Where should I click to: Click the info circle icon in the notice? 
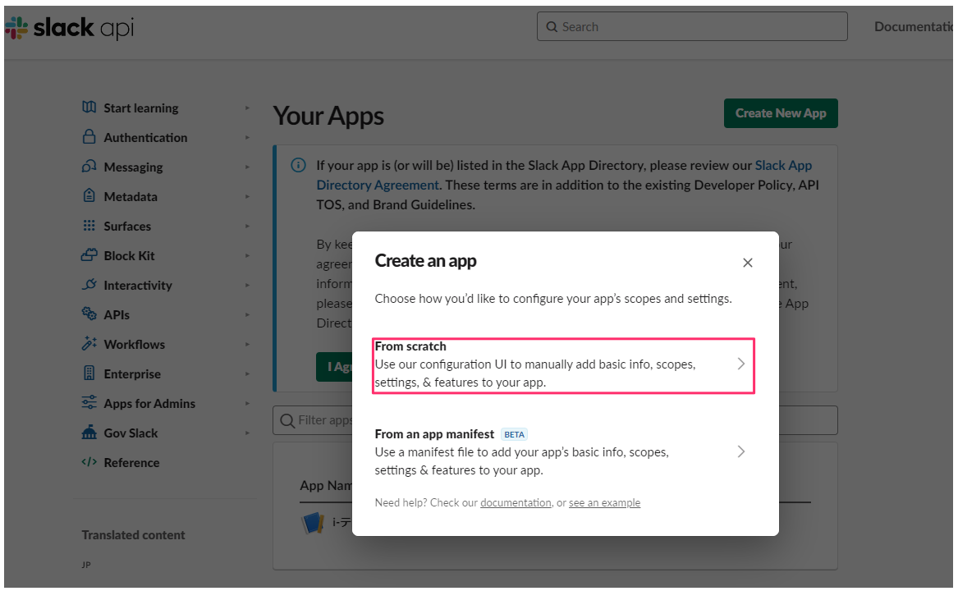pyautogui.click(x=298, y=165)
